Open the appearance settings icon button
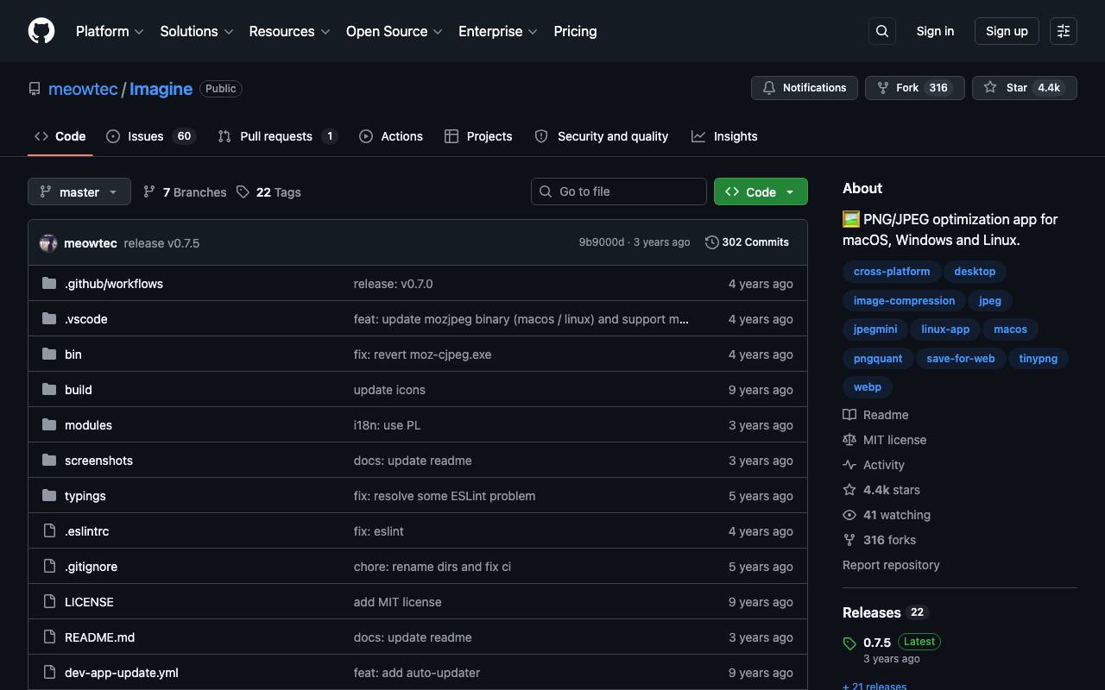 pos(1064,31)
